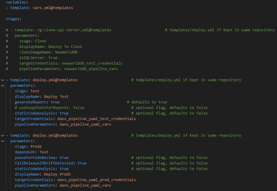Collapse the Test stage parameters fold chevron
Screen dimensions: 277x191
(x=3, y=86)
